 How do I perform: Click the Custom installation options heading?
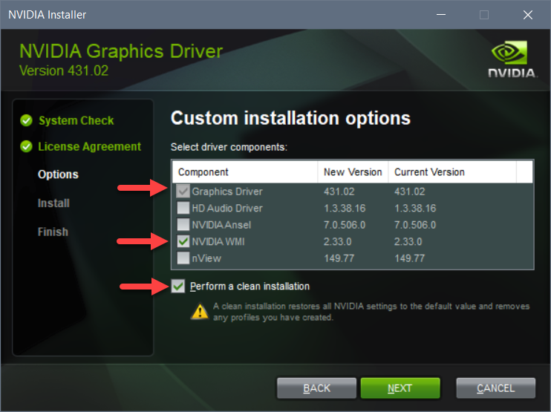click(x=290, y=118)
